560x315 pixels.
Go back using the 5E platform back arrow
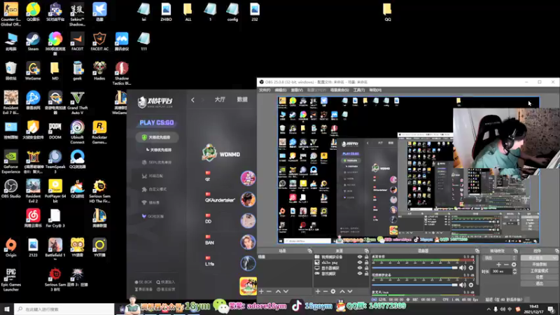pos(193,100)
